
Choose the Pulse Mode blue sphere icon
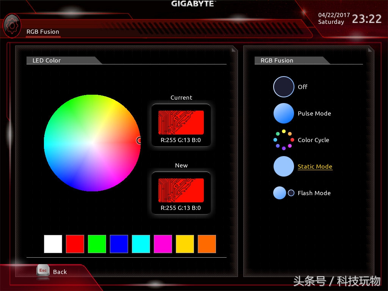tap(283, 113)
